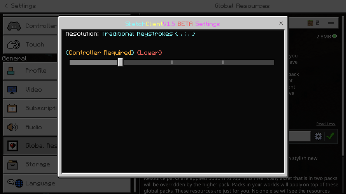Click the pack count block icon
The width and height of the screenshot is (346, 194).
[x=310, y=23]
